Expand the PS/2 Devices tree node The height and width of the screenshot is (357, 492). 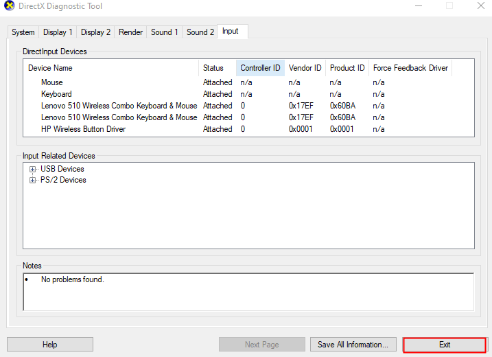[32, 180]
